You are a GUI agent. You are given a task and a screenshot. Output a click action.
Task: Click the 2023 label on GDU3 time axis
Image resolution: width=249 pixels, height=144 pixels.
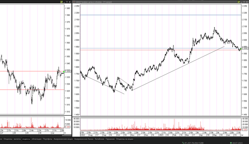click(161, 135)
